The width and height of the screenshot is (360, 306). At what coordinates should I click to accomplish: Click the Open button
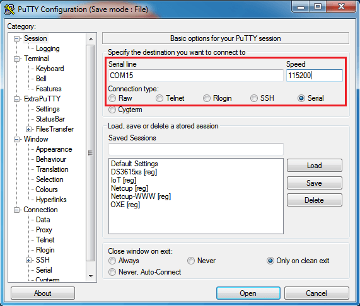248,293
